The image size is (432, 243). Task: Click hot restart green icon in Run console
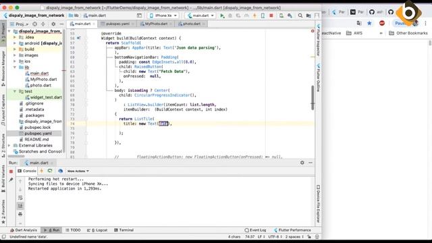[x=50, y=171]
